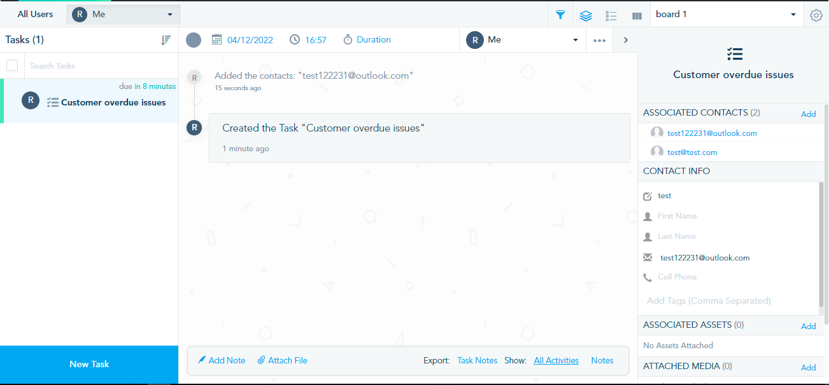Open the calendar date 04/12/2022
This screenshot has width=829, height=385.
[x=243, y=40]
